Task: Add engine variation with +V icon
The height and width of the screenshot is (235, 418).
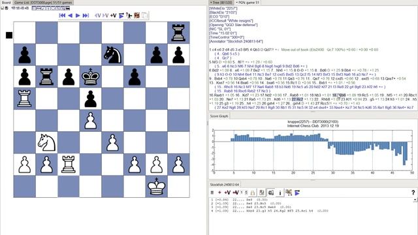Action: pos(227,193)
